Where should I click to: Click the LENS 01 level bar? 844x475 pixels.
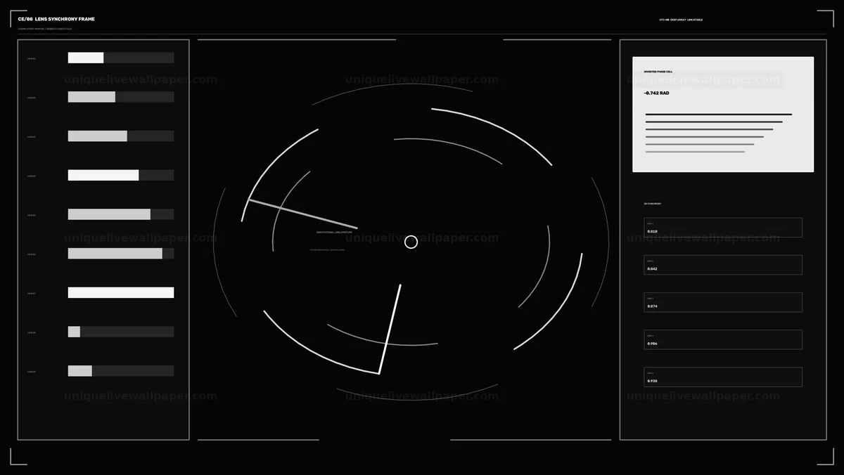pos(121,58)
